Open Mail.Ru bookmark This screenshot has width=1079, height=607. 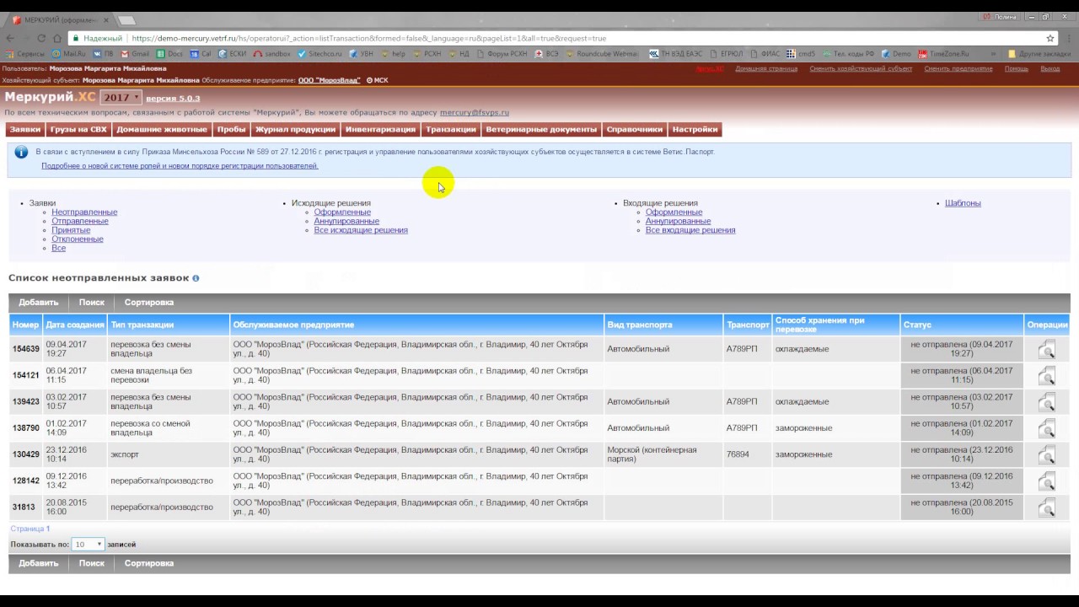[69, 54]
